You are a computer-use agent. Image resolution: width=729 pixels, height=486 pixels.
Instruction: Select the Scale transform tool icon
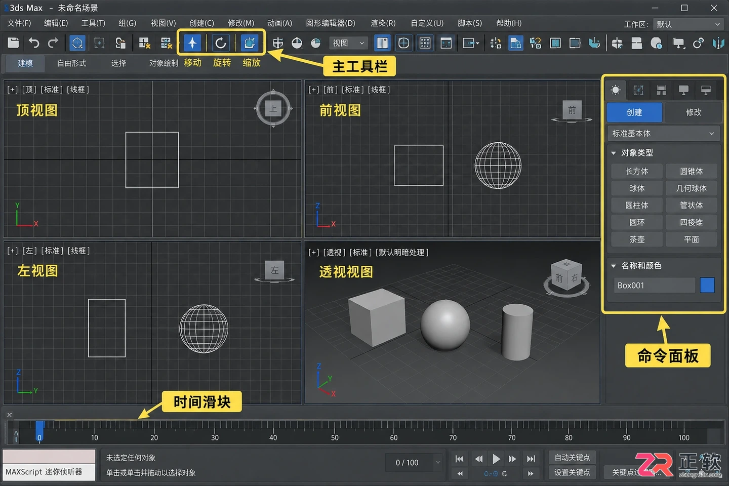[249, 43]
